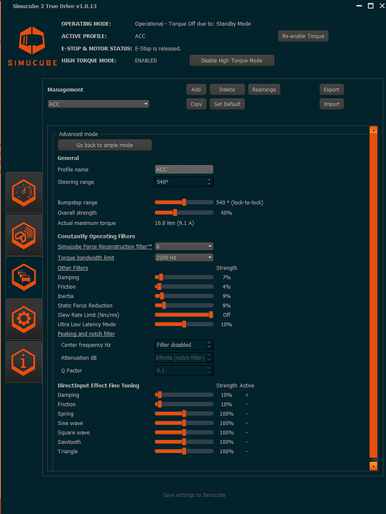Adjust the Sawtooth slider
The height and width of the screenshot is (514, 386).
point(184,442)
